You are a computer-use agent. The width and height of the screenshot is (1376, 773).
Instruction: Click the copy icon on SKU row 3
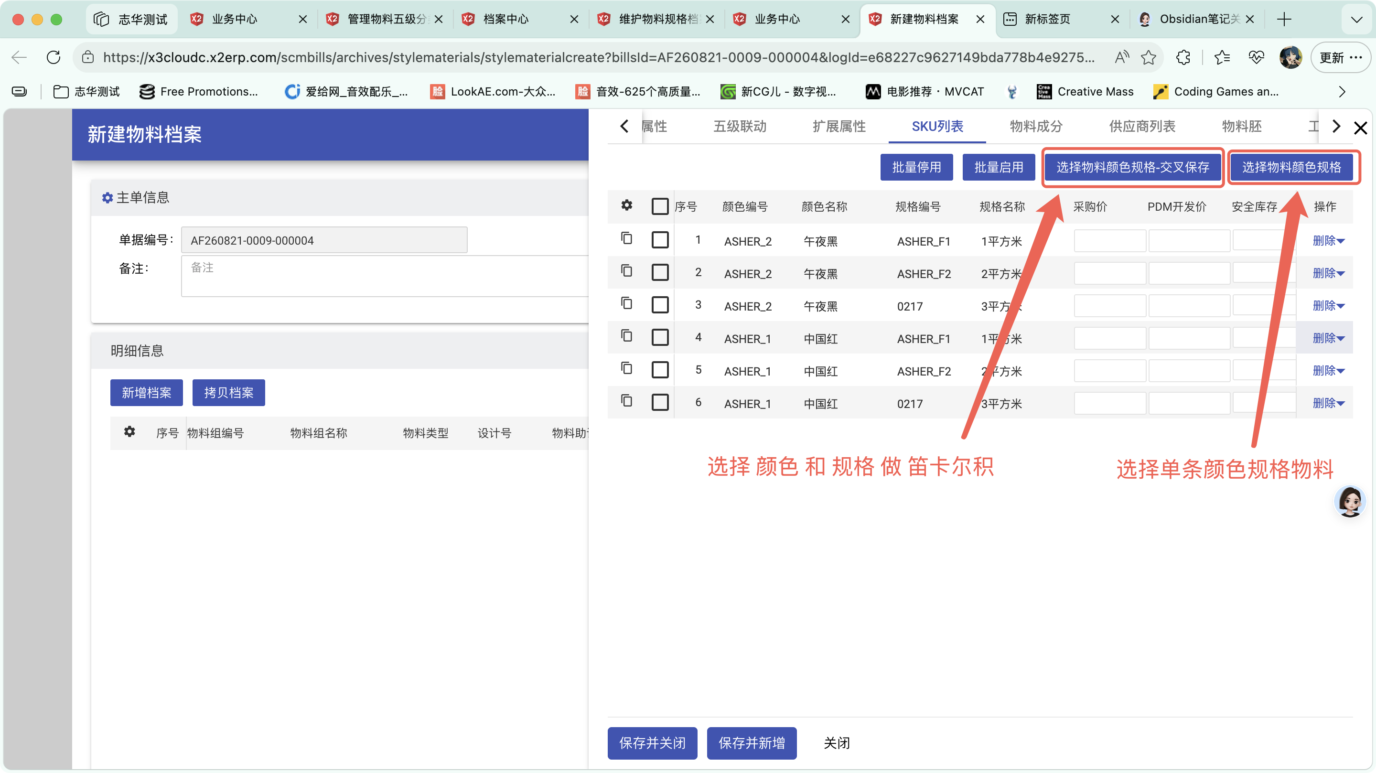(x=626, y=303)
